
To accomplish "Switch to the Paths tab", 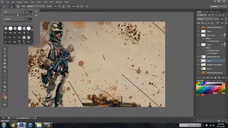I will click(218, 12).
